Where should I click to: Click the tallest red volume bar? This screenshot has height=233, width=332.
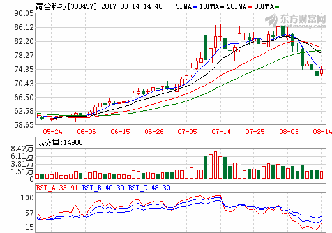point(215,165)
